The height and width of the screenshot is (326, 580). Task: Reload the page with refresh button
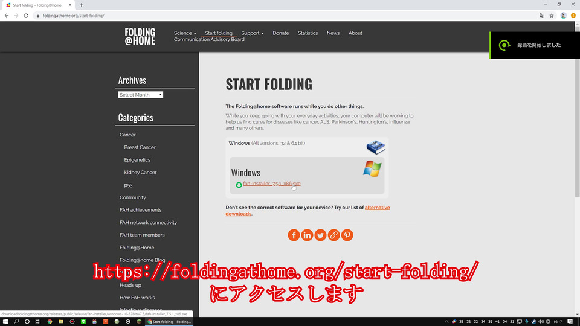[26, 16]
